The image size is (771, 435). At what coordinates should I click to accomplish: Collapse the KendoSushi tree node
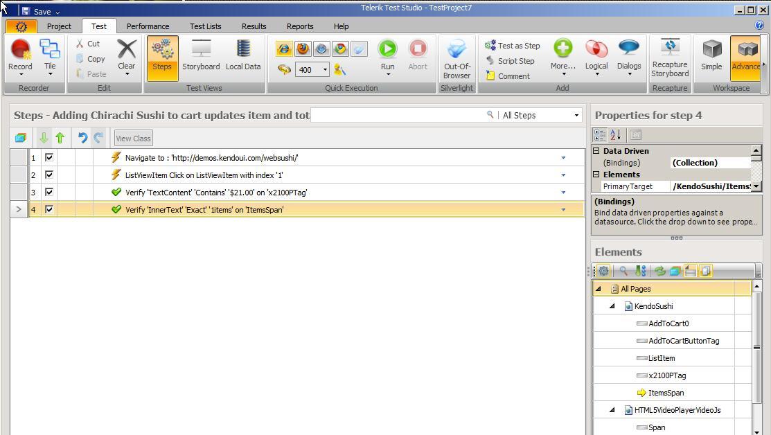(612, 306)
